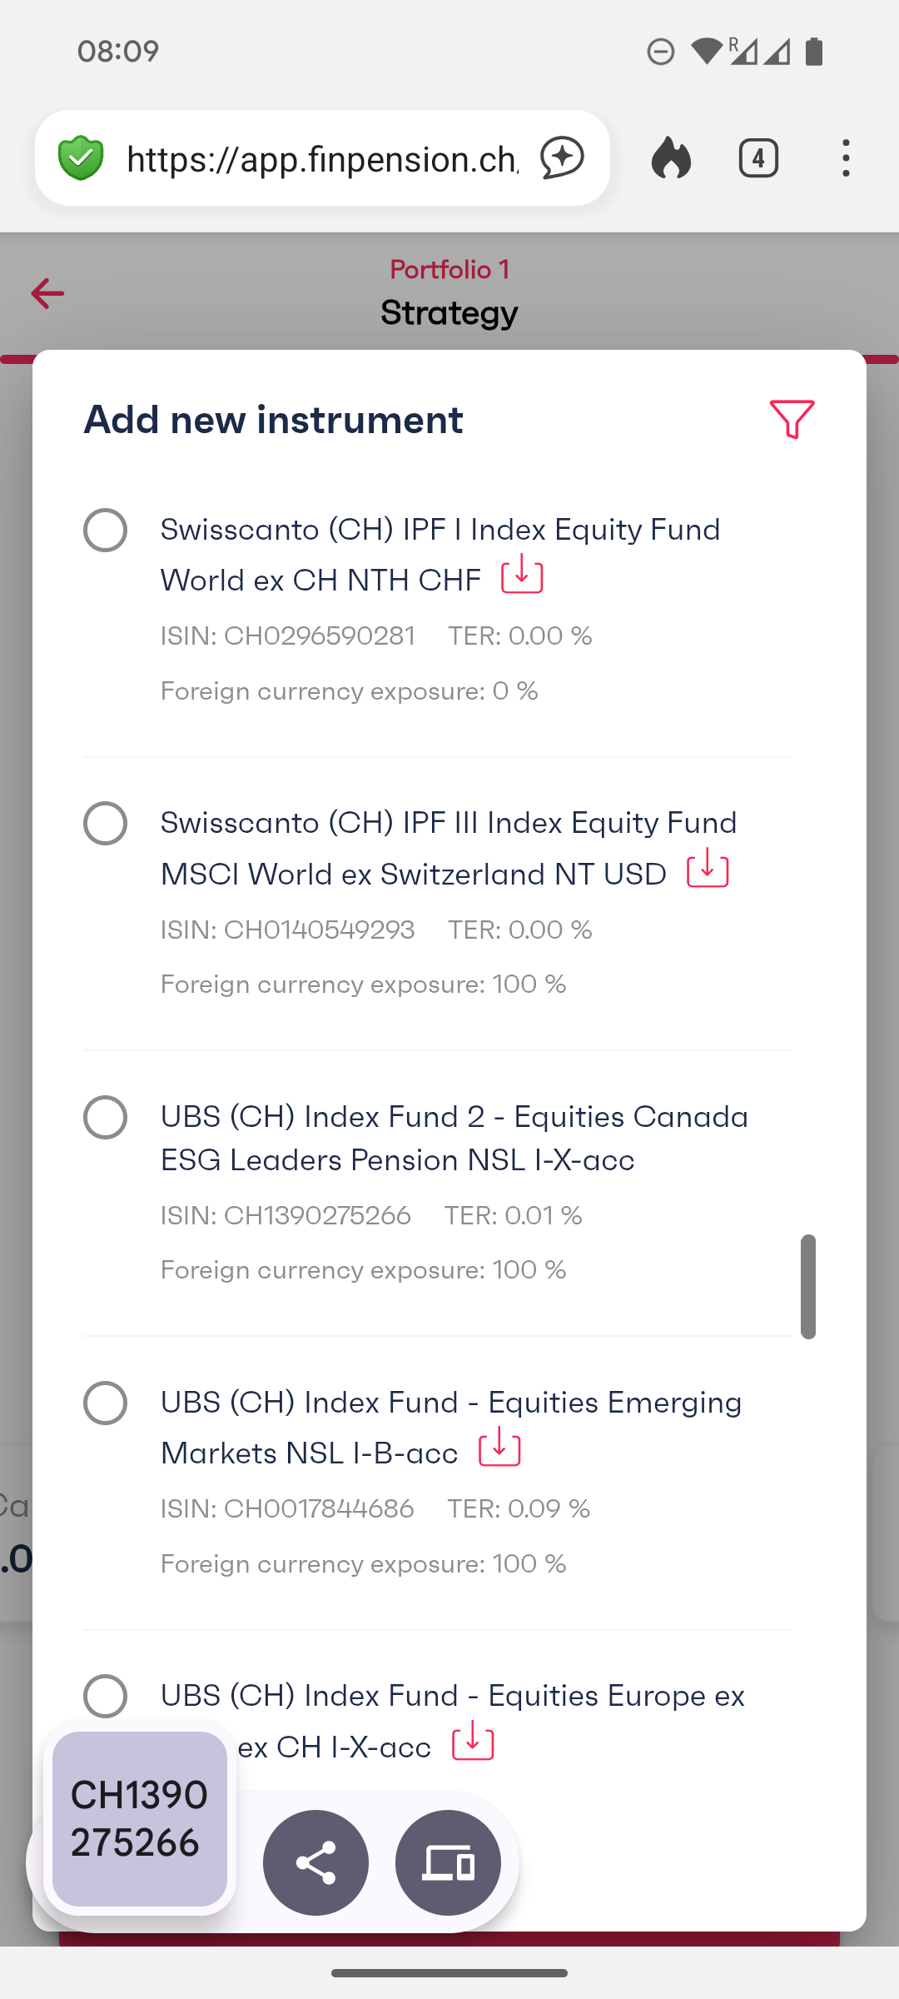The height and width of the screenshot is (1999, 899).
Task: Download factsheet for UBS Emerging Markets NSL I-B-acc
Action: (x=499, y=1447)
